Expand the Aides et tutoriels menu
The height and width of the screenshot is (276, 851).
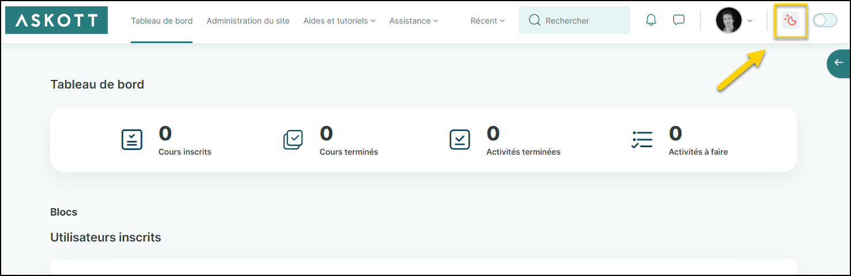pos(339,21)
